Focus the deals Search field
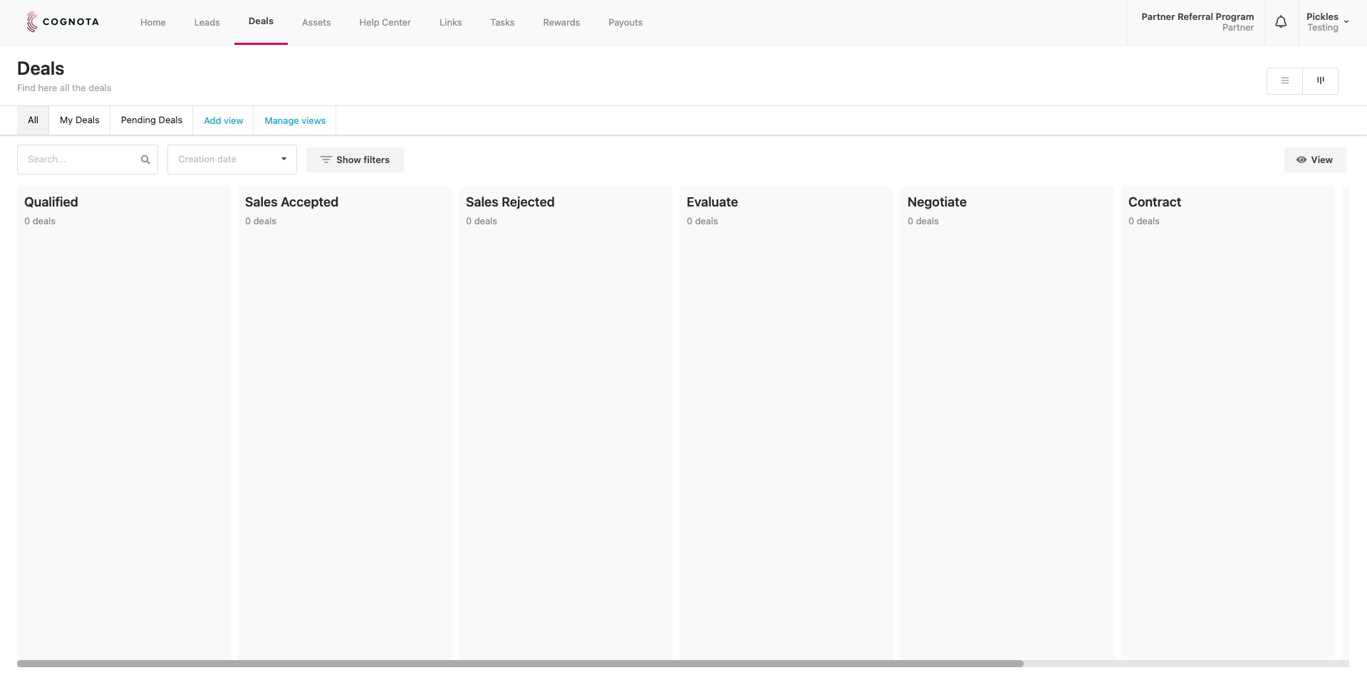Viewport: 1367px width, 685px height. tap(78, 160)
